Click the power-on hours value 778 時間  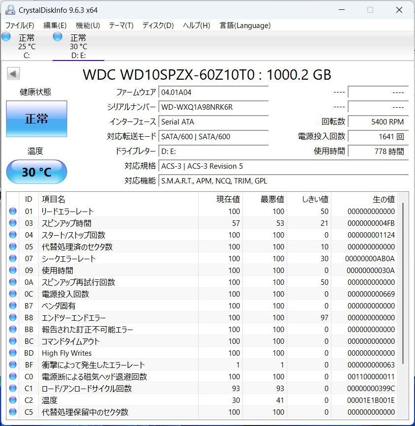click(378, 152)
